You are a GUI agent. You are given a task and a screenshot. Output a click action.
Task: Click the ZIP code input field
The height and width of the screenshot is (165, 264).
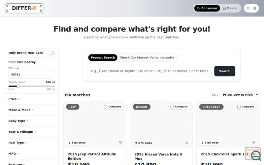click(x=32, y=75)
